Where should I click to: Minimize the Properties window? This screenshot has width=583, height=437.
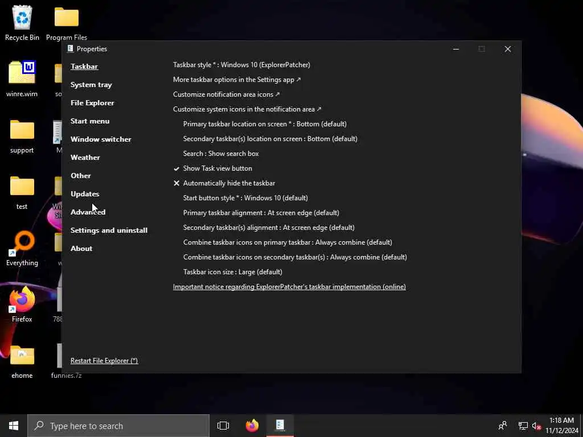pos(456,49)
